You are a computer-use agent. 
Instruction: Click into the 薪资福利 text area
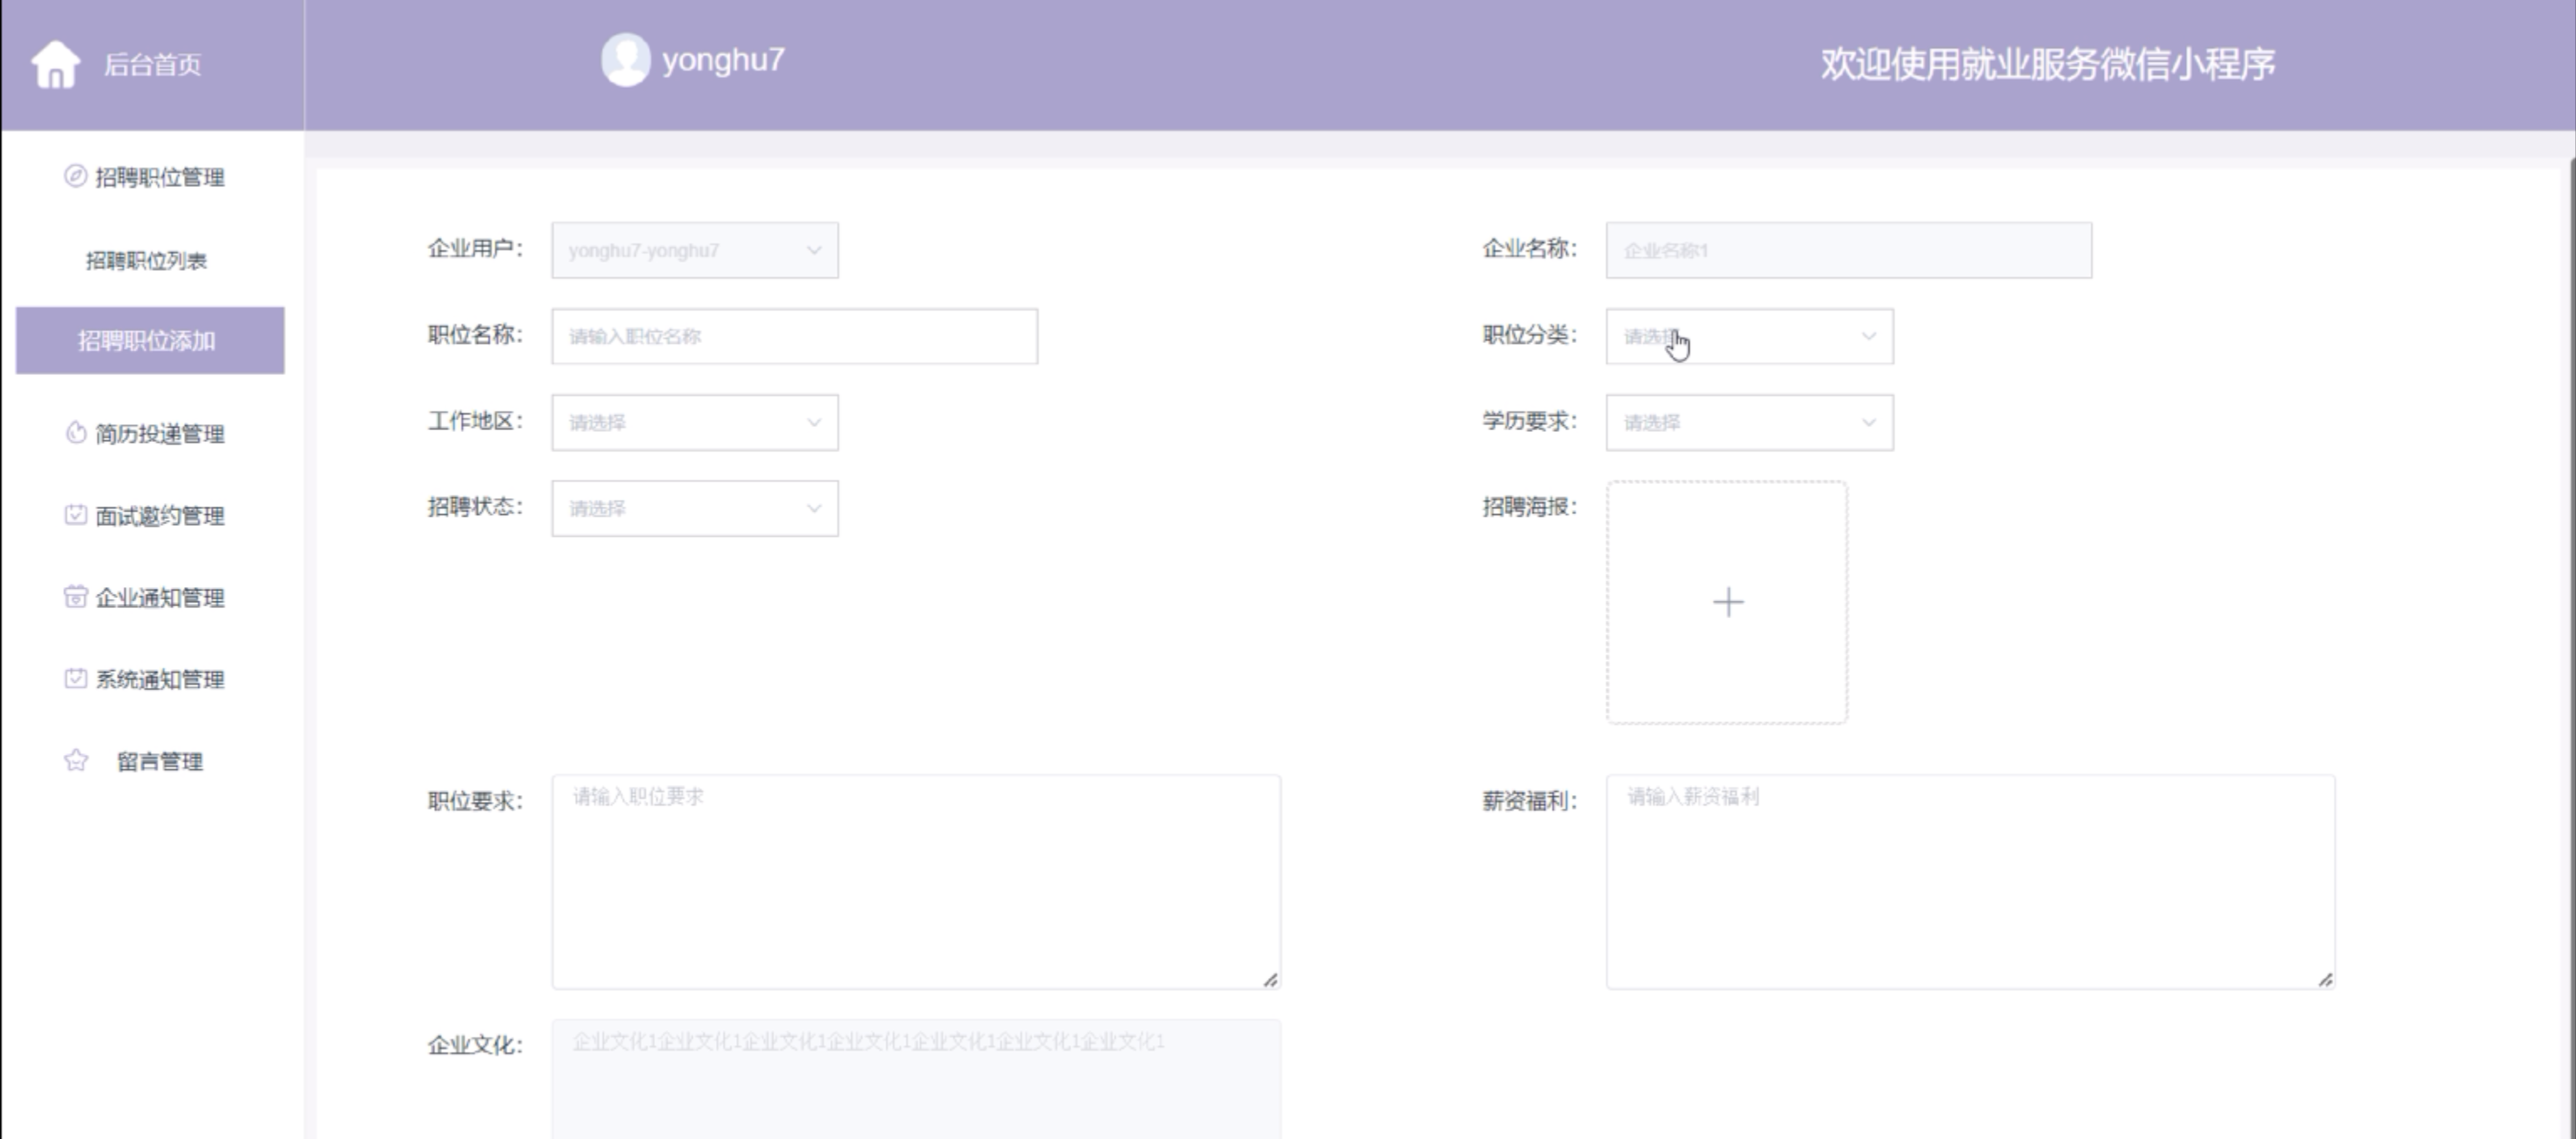(1969, 882)
